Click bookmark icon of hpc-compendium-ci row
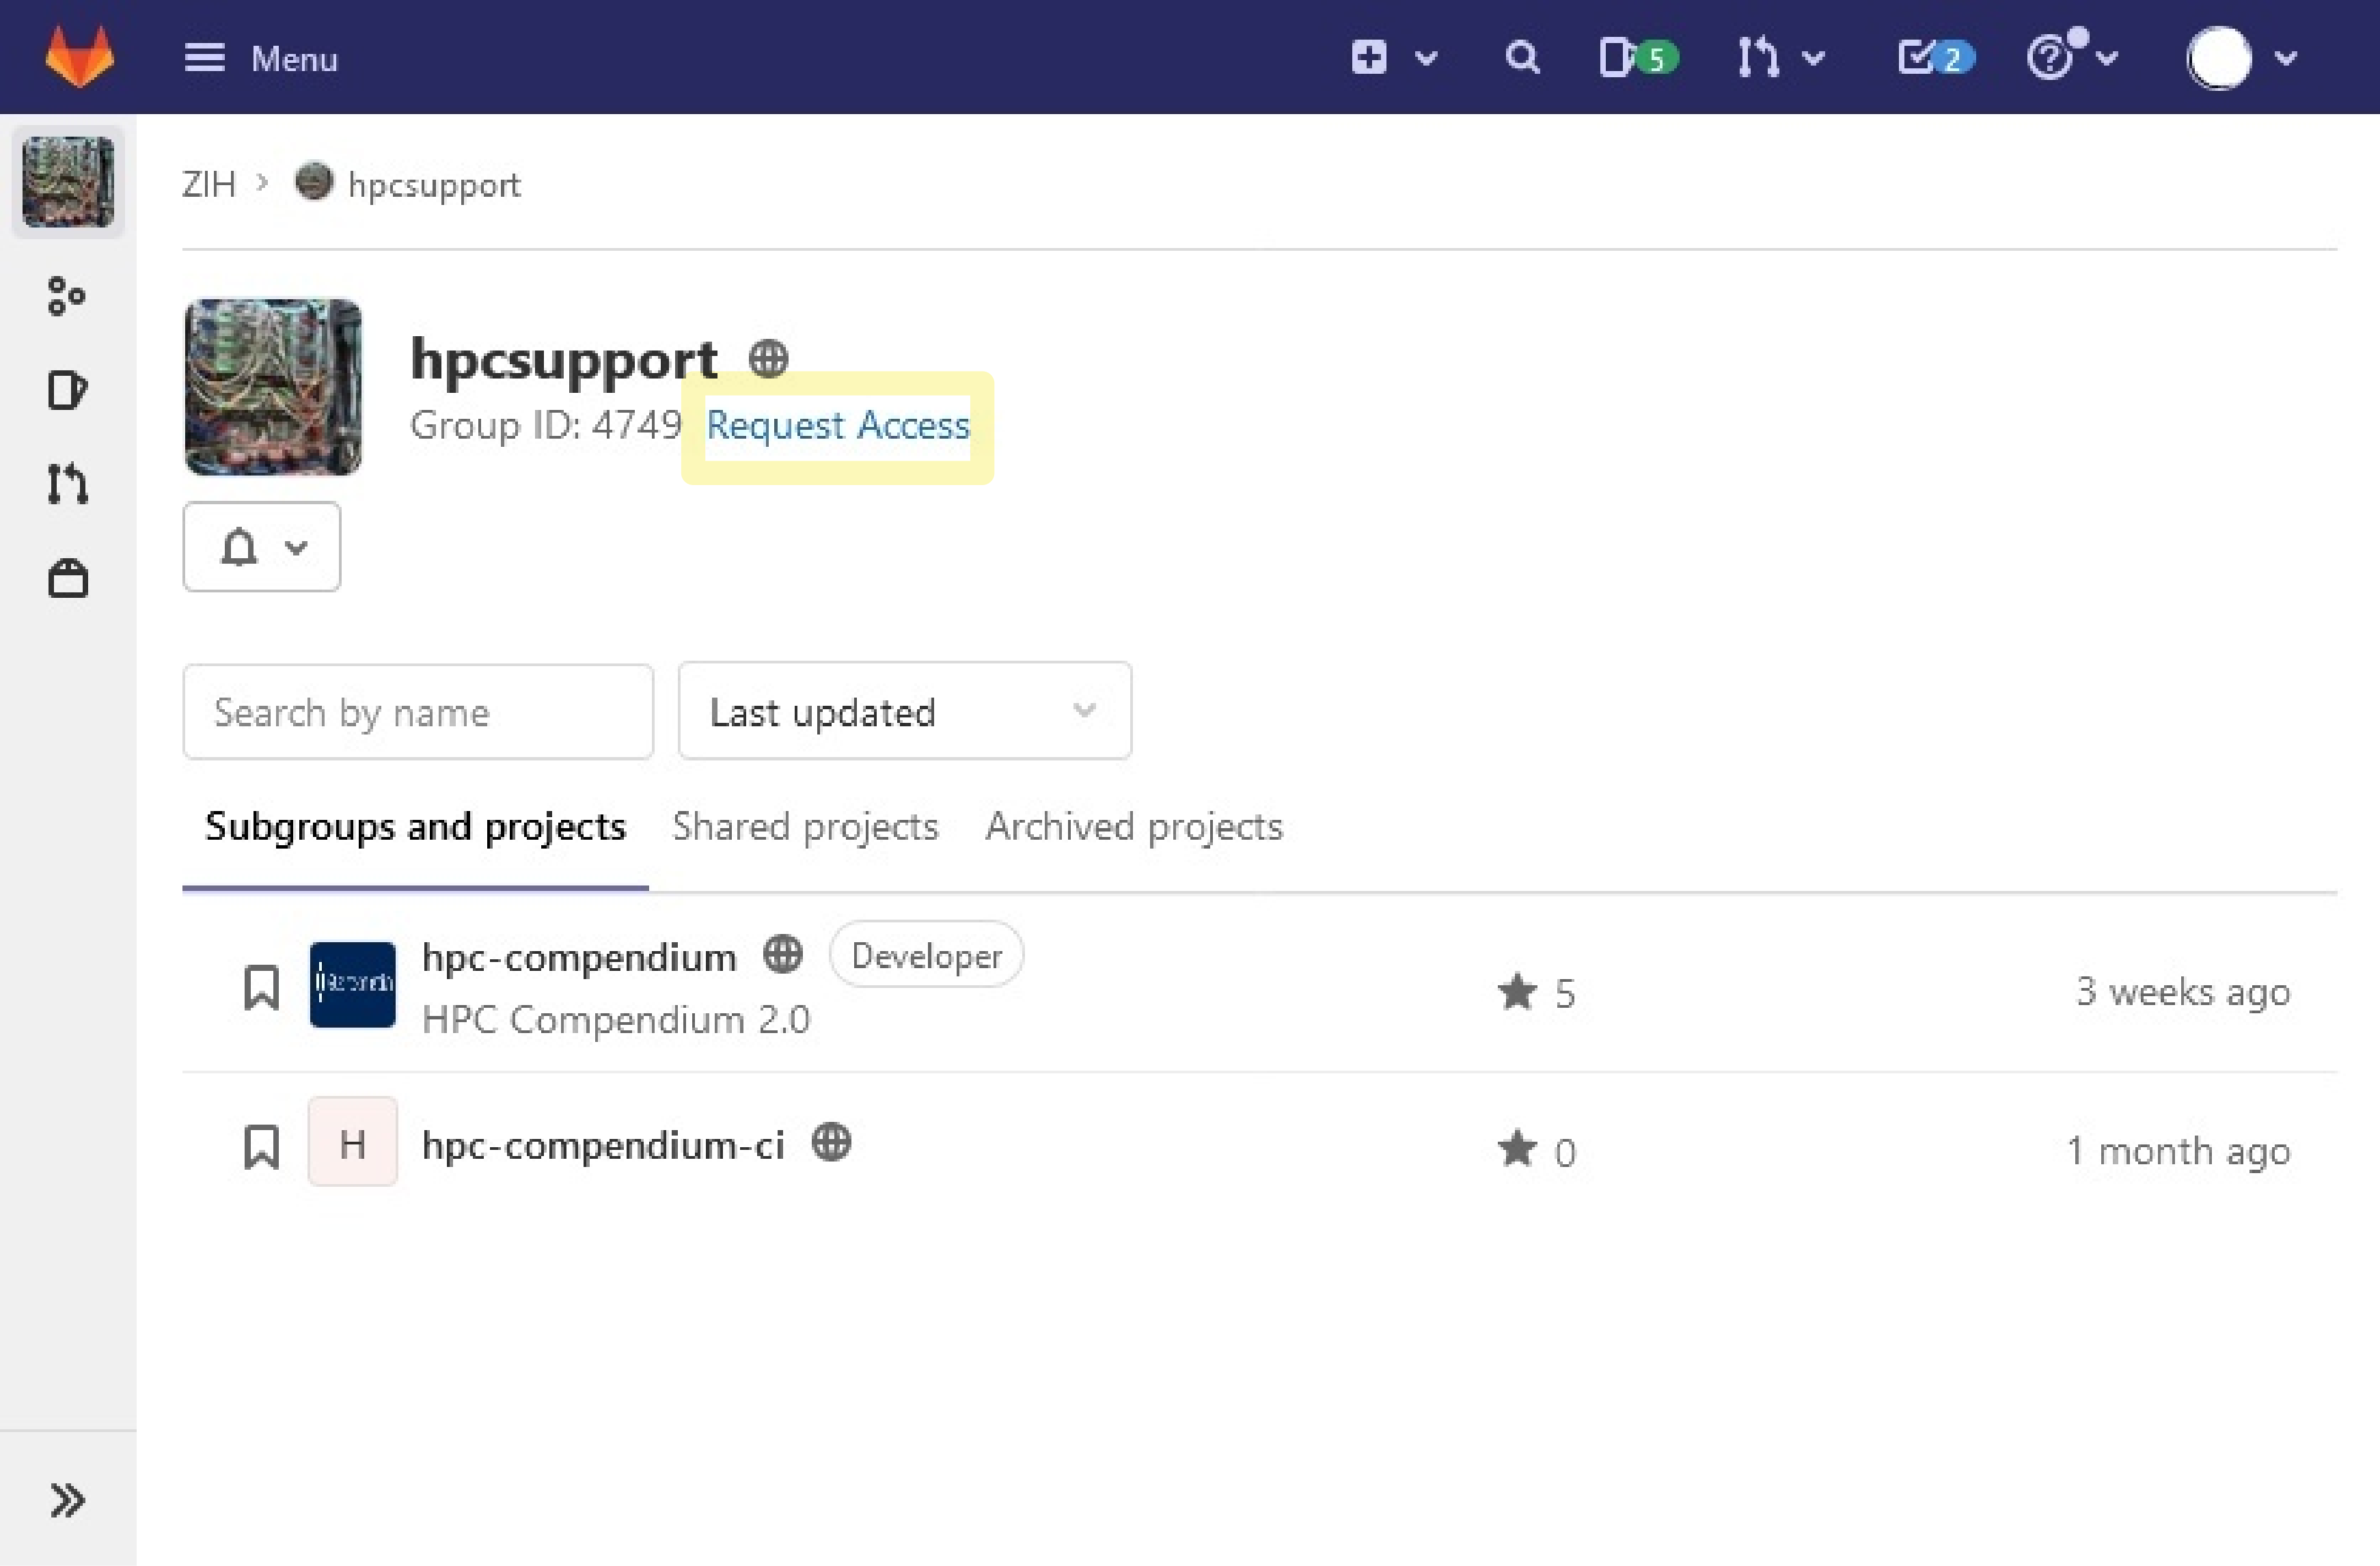Viewport: 2380px width, 1566px height. click(x=262, y=1146)
